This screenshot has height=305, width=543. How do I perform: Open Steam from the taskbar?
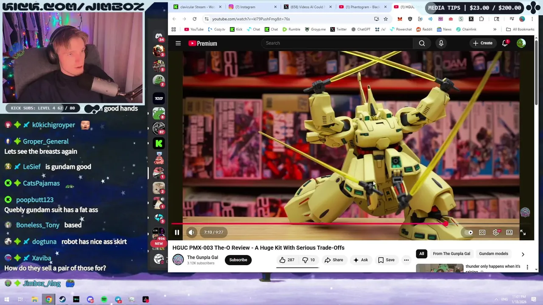click(62, 299)
